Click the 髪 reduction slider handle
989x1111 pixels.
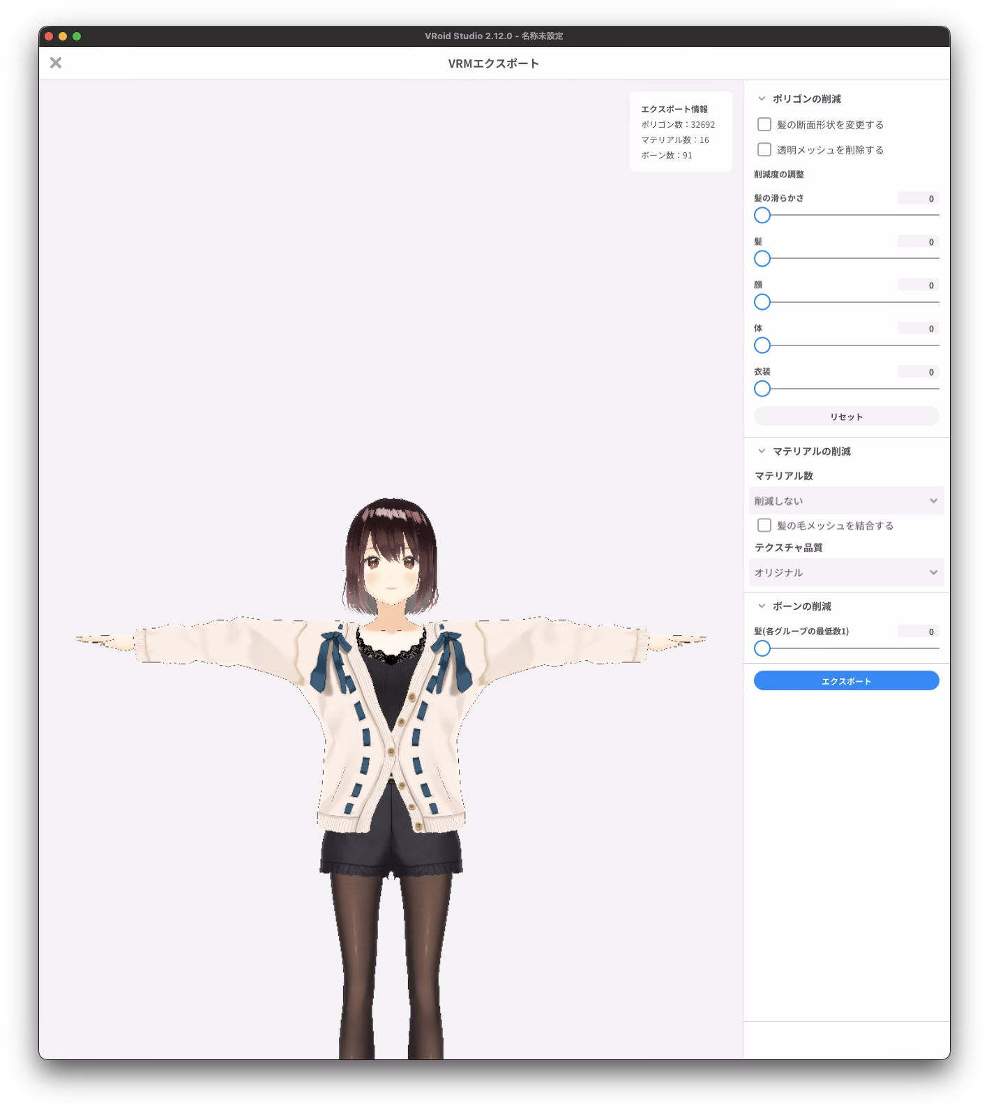point(762,259)
